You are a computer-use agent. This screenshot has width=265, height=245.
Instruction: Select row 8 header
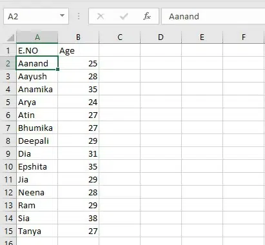[8, 141]
